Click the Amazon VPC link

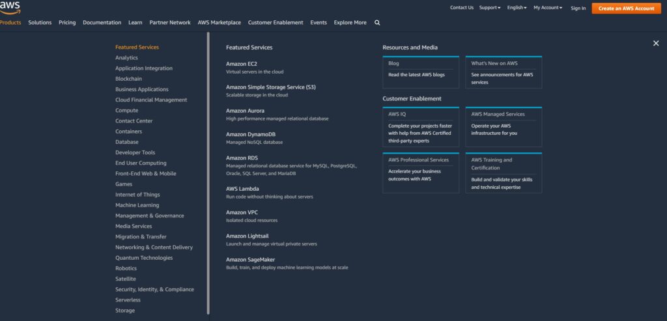[x=242, y=212]
